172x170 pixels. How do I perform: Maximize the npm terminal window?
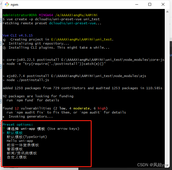[150, 5]
